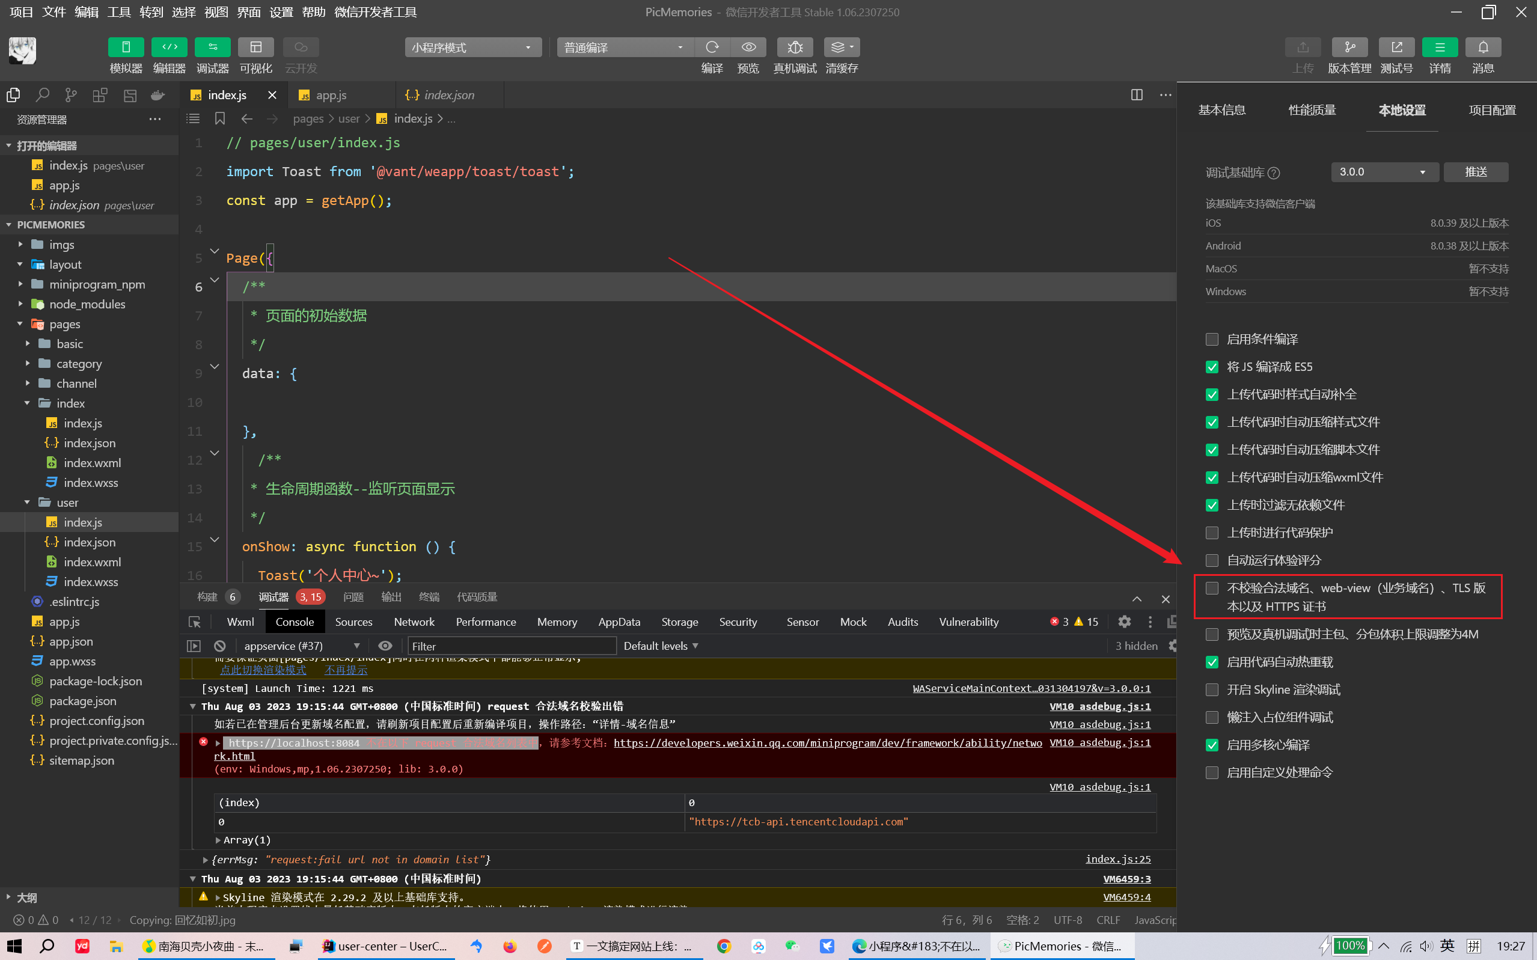Toggle the 调试器 debugger button

(212, 47)
